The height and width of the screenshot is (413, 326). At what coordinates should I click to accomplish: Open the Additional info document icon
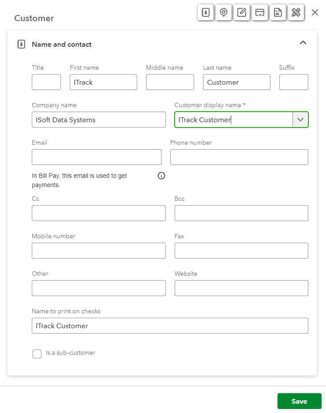click(278, 12)
